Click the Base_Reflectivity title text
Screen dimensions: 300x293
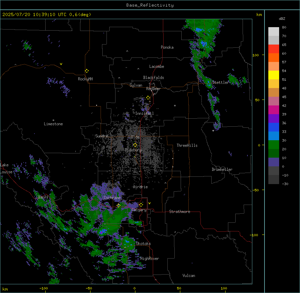click(150, 5)
